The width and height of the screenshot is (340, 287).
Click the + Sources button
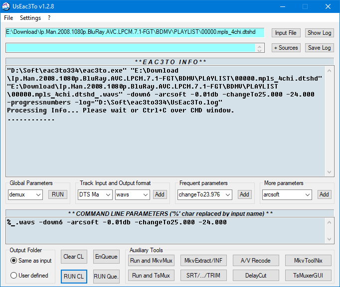[286, 48]
